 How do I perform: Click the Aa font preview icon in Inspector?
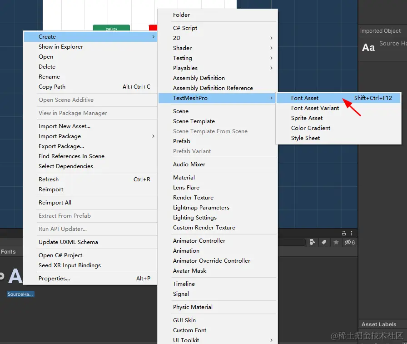click(x=368, y=48)
